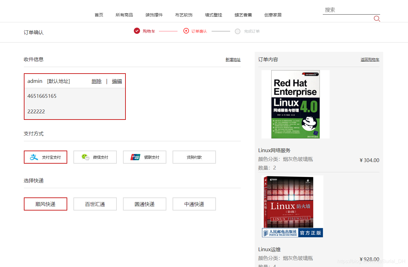Click 编辑 on admin address

coord(117,81)
